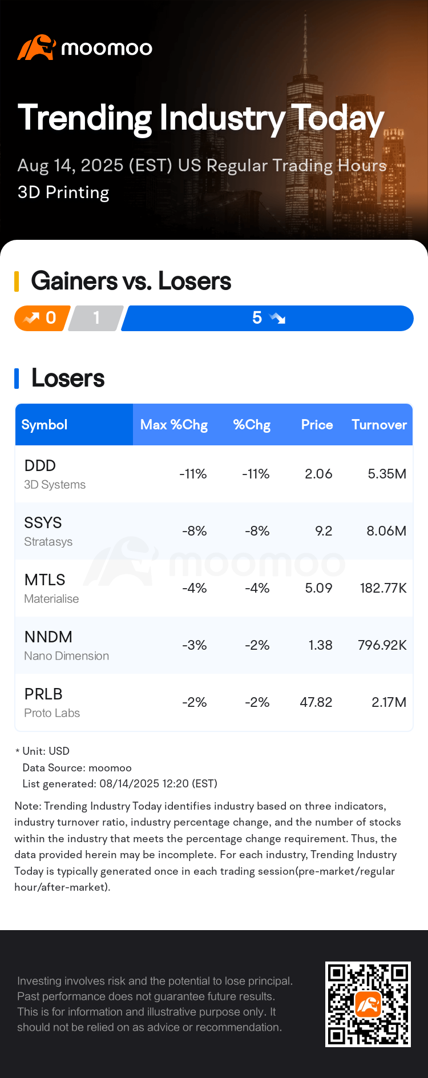Sort by Turnover column header
428x1078 pixels.
[379, 425]
